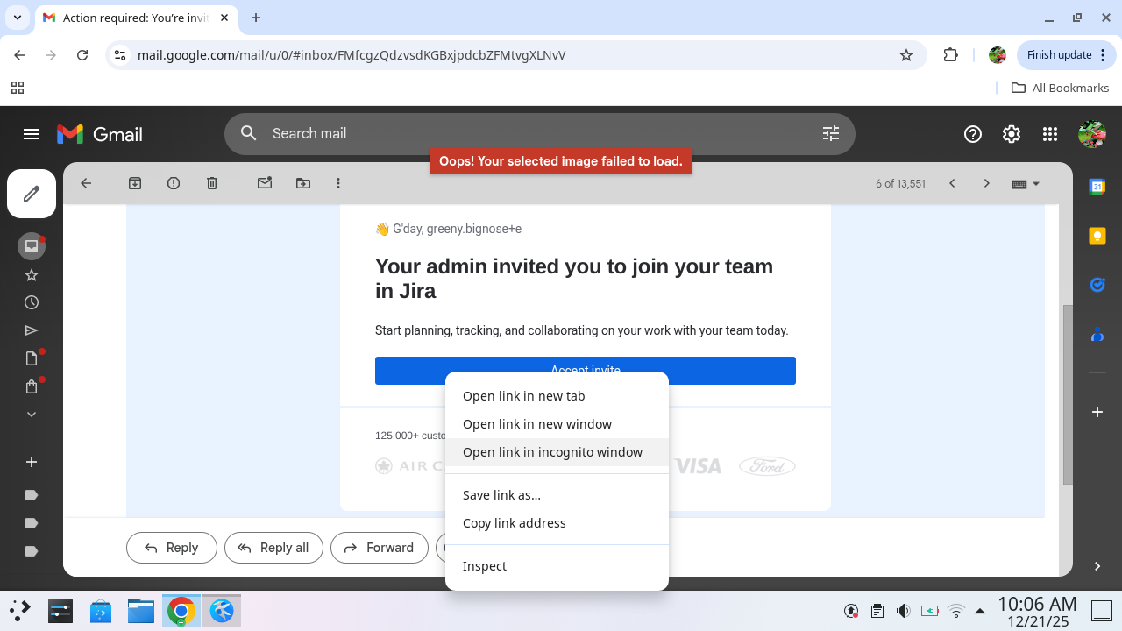
Task: Compose new email pencil button
Action: click(32, 194)
